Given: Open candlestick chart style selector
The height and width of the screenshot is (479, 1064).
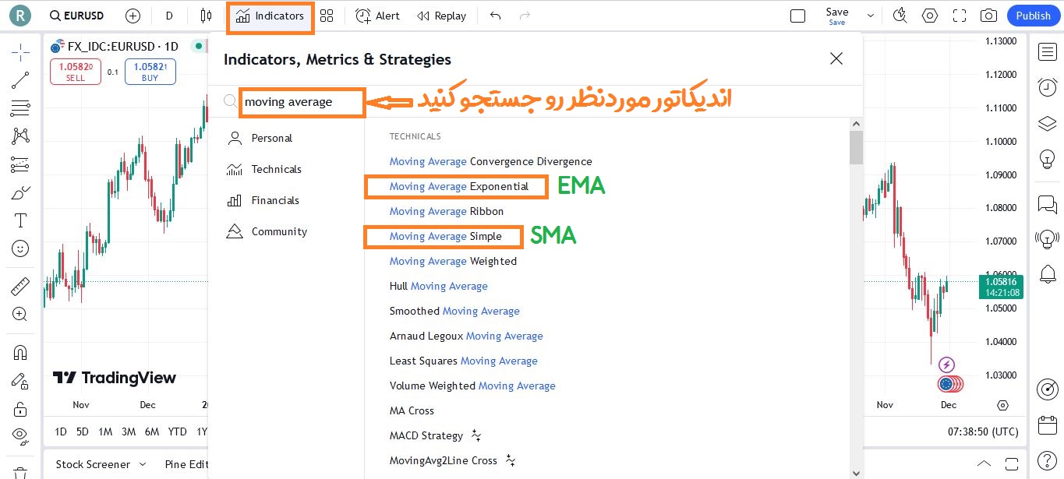Looking at the screenshot, I should click(206, 16).
